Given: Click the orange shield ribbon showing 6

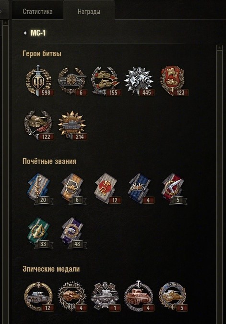Looking at the screenshot, I should (73, 188).
